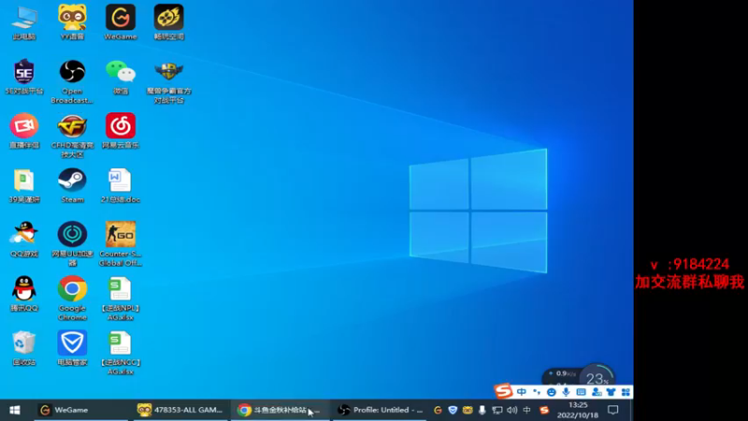748x421 pixels.
Task: Select the Counter-Strike Global Offensive icon
Action: (121, 244)
